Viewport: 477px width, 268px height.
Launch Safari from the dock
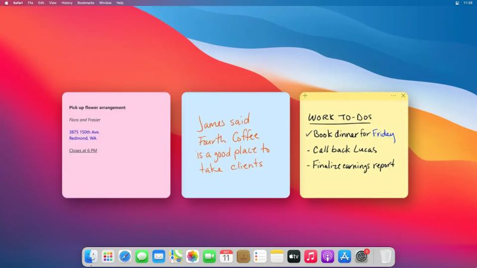(125, 257)
